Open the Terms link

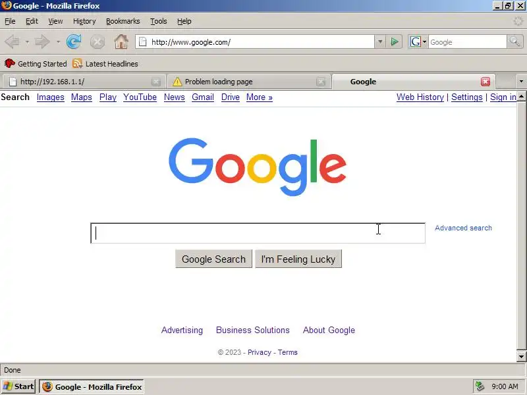coord(288,352)
